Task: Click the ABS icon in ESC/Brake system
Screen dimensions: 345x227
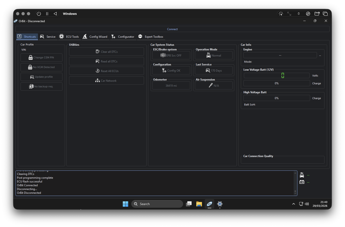Action: (x=163, y=55)
